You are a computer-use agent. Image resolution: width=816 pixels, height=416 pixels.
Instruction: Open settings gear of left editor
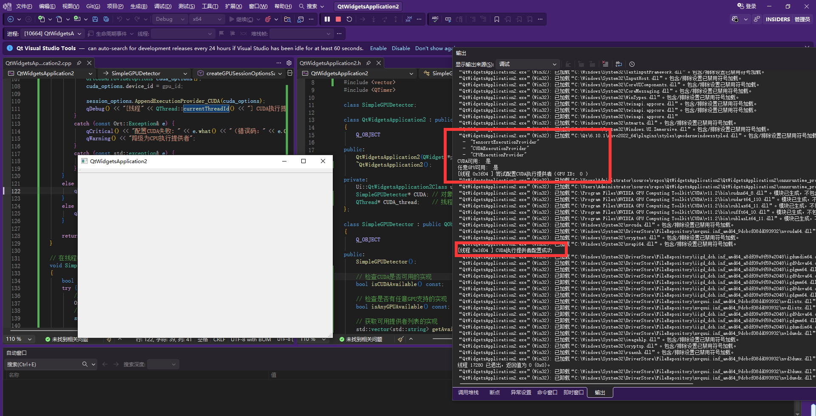289,63
